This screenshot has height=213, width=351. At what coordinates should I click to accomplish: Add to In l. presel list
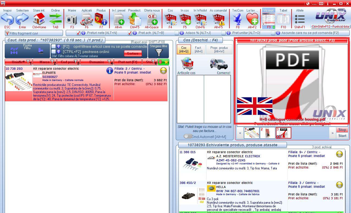[x=119, y=19]
